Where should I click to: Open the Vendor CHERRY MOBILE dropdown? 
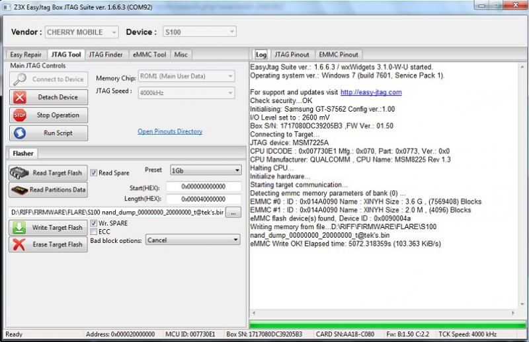tap(82, 32)
